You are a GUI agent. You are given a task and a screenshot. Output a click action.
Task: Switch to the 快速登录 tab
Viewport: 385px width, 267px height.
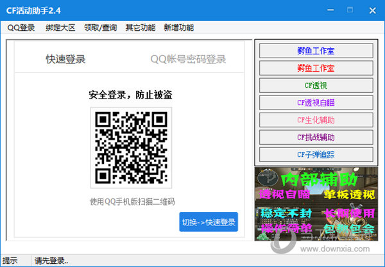[66, 60]
